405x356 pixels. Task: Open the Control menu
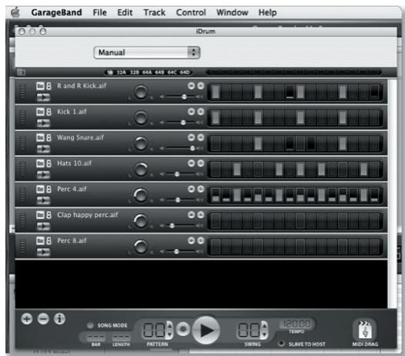(x=191, y=12)
